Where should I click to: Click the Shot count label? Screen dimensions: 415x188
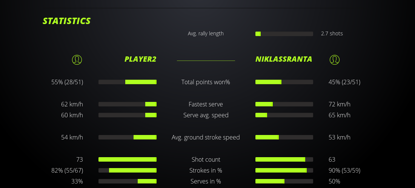[206, 159]
